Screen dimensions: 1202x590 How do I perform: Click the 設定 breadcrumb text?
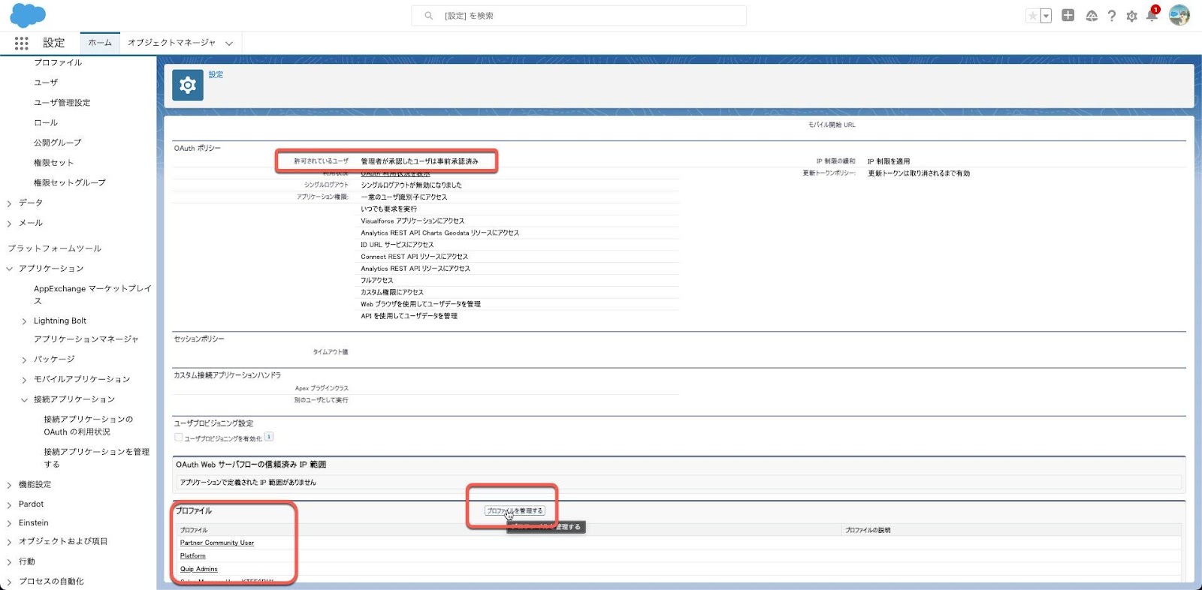pyautogui.click(x=216, y=74)
